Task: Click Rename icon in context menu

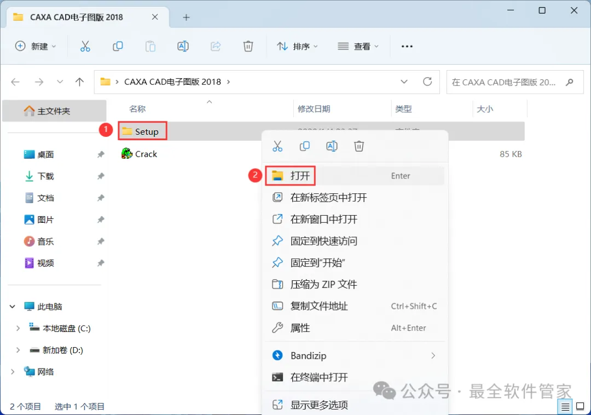Action: 332,146
